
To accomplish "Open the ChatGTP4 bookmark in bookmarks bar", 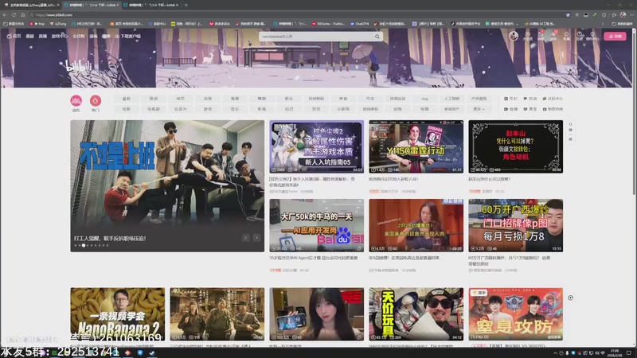I will tap(360, 24).
